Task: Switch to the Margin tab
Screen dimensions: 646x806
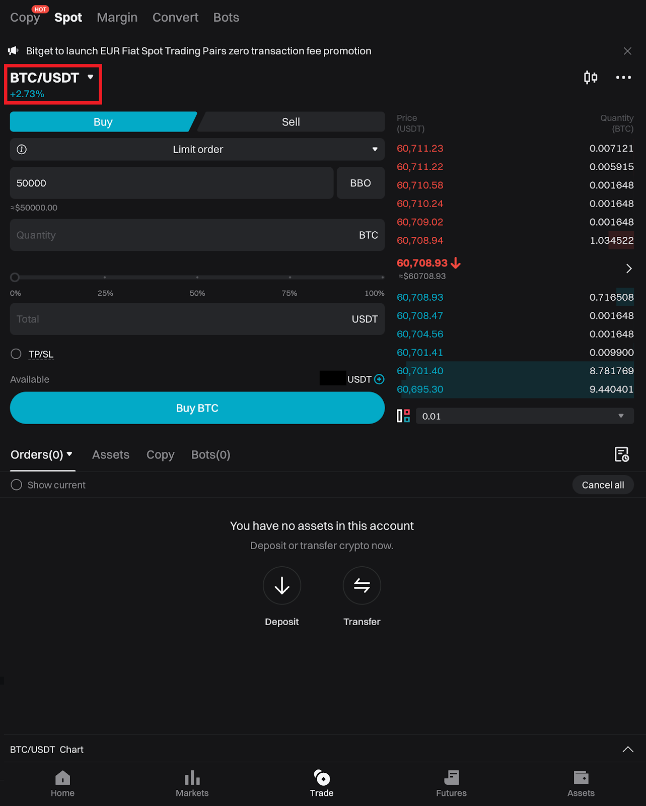Action: click(117, 17)
